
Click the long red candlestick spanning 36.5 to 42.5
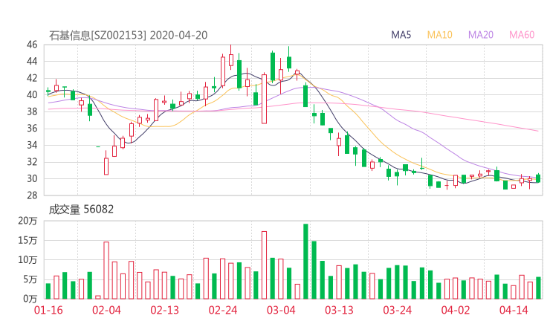pos(264,99)
